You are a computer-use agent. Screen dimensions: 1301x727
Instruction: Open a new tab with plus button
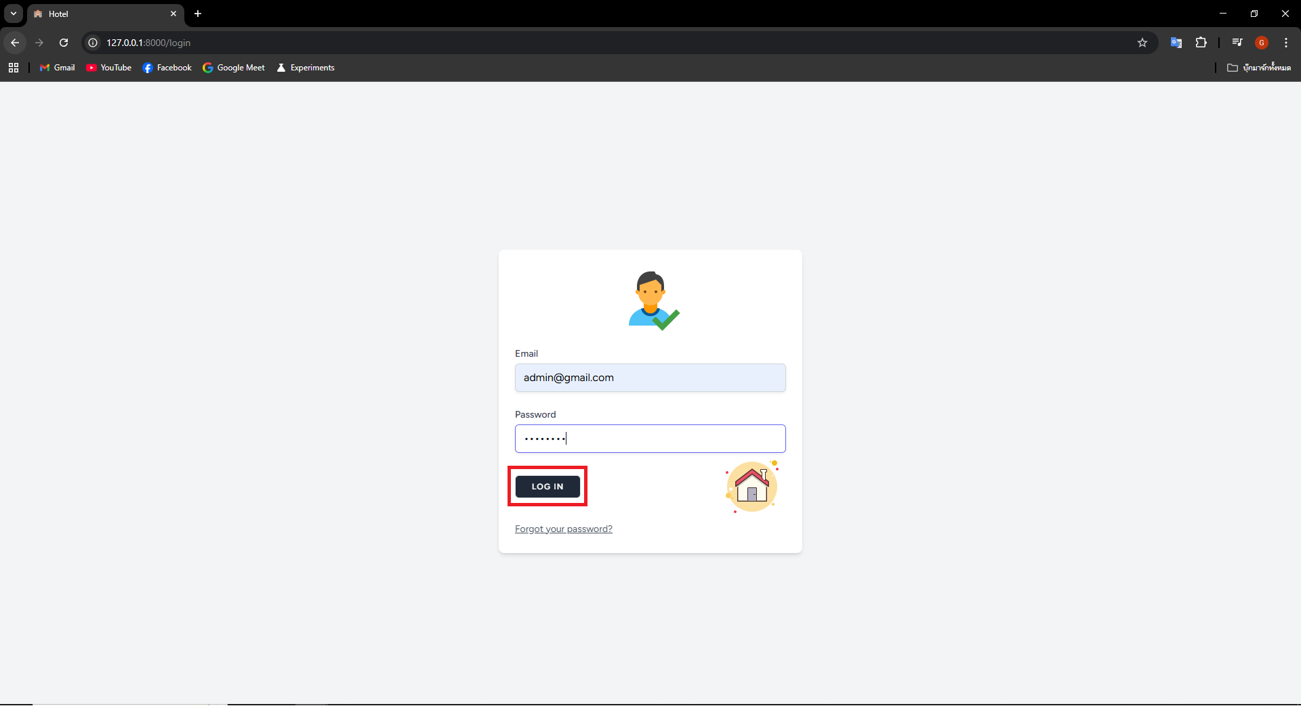click(x=198, y=14)
